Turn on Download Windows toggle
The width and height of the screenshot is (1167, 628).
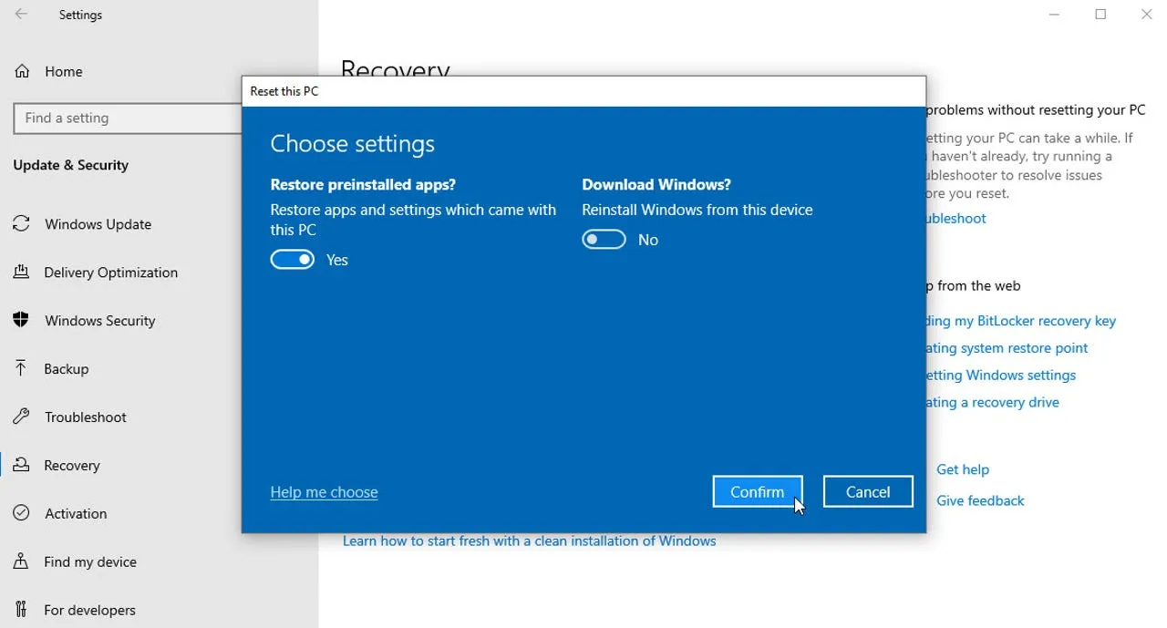pos(604,240)
